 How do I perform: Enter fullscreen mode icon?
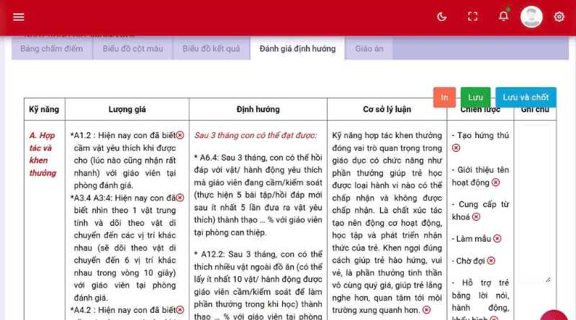point(473,17)
